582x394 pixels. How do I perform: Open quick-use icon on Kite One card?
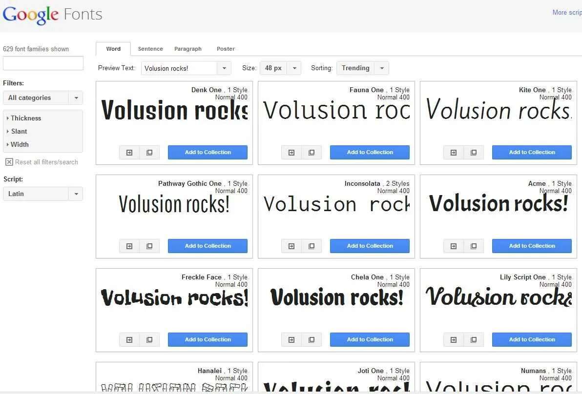tap(454, 152)
